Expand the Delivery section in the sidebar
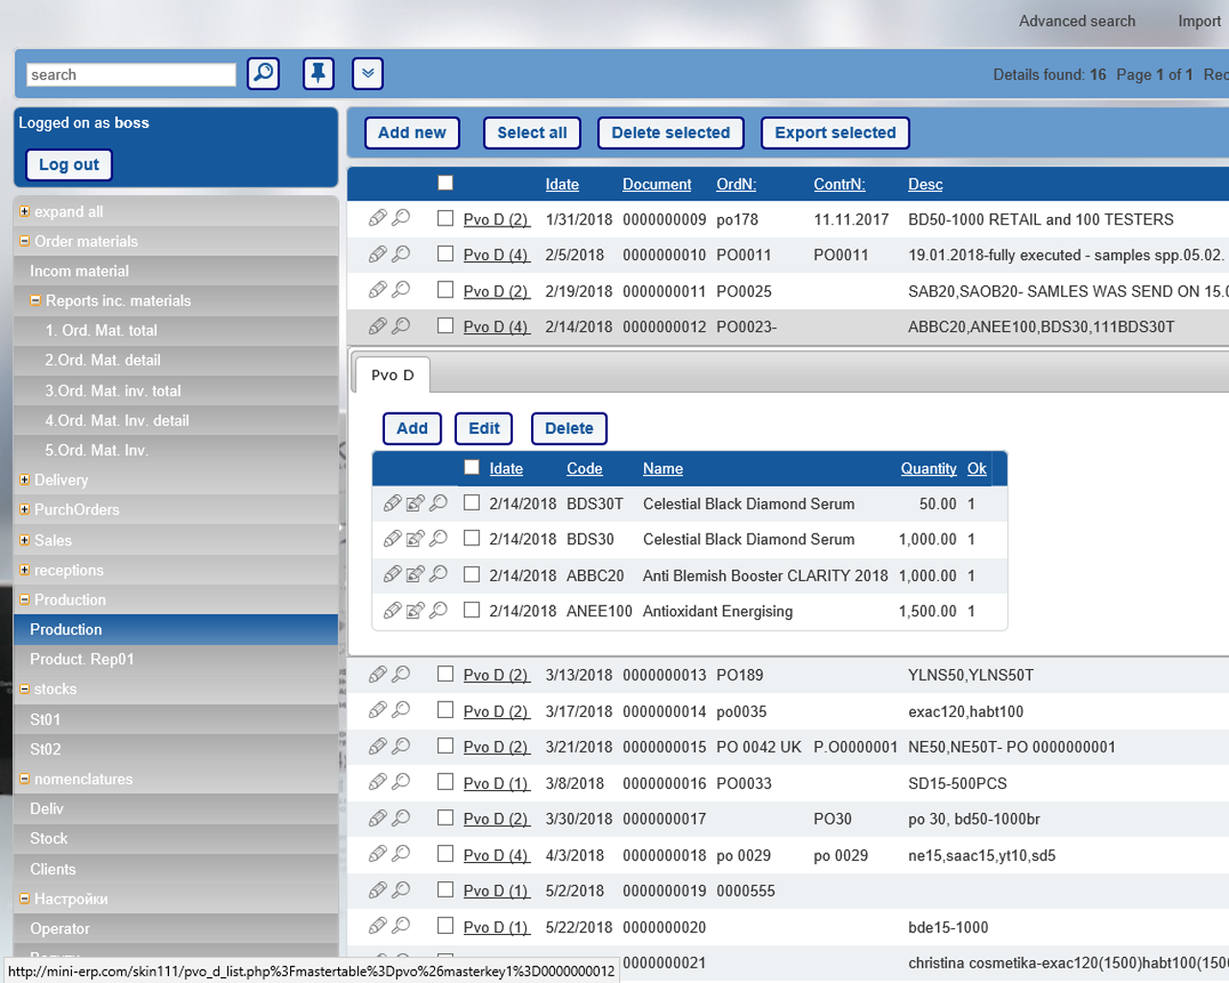This screenshot has height=983, width=1229. click(x=25, y=480)
